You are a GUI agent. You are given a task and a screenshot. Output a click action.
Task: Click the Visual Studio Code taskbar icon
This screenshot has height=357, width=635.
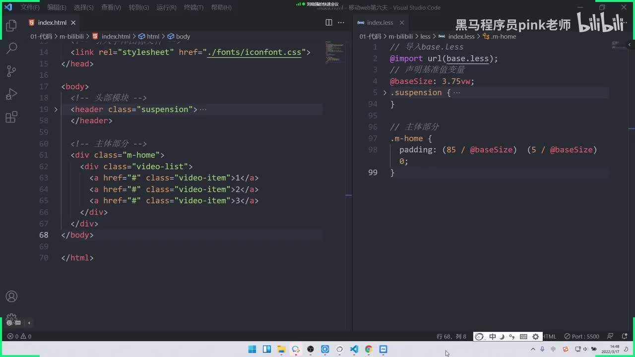coord(354,349)
